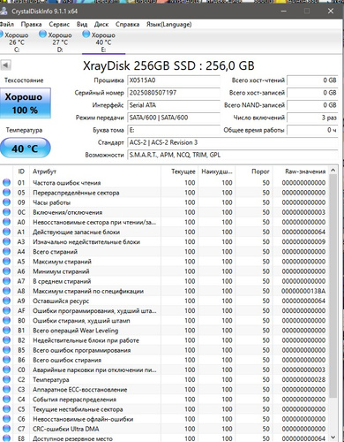Click the scroll up arrow of the attribute list
The image size is (344, 442).
point(333,171)
